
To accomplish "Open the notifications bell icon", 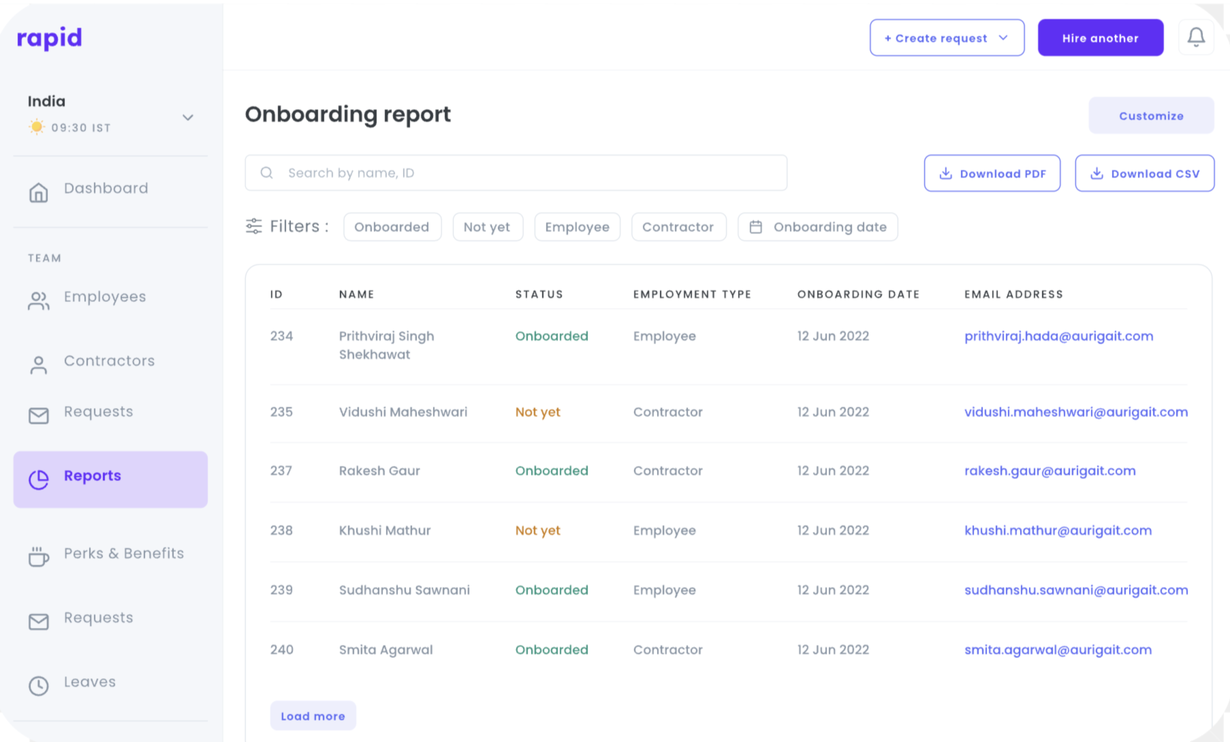I will tap(1196, 37).
